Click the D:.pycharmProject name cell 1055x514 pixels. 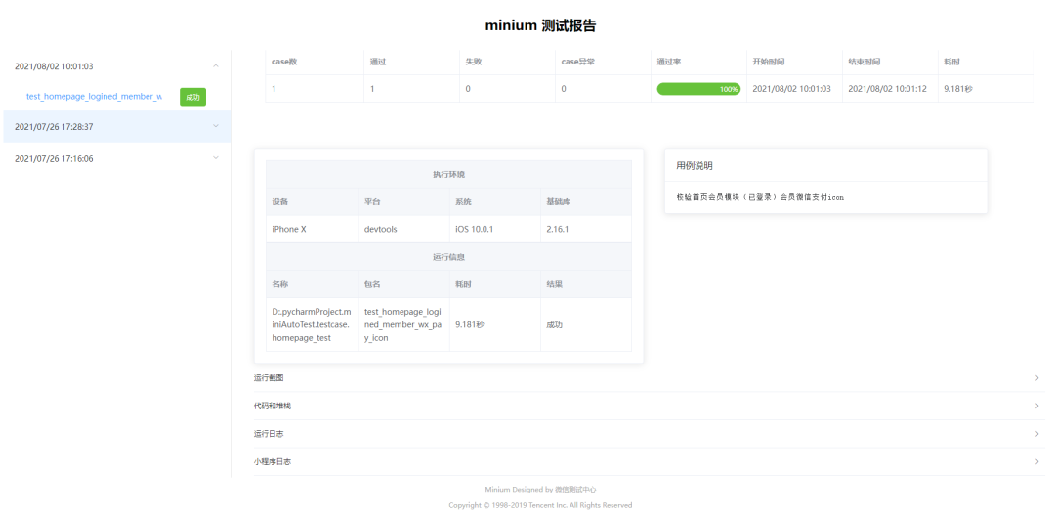[312, 325]
